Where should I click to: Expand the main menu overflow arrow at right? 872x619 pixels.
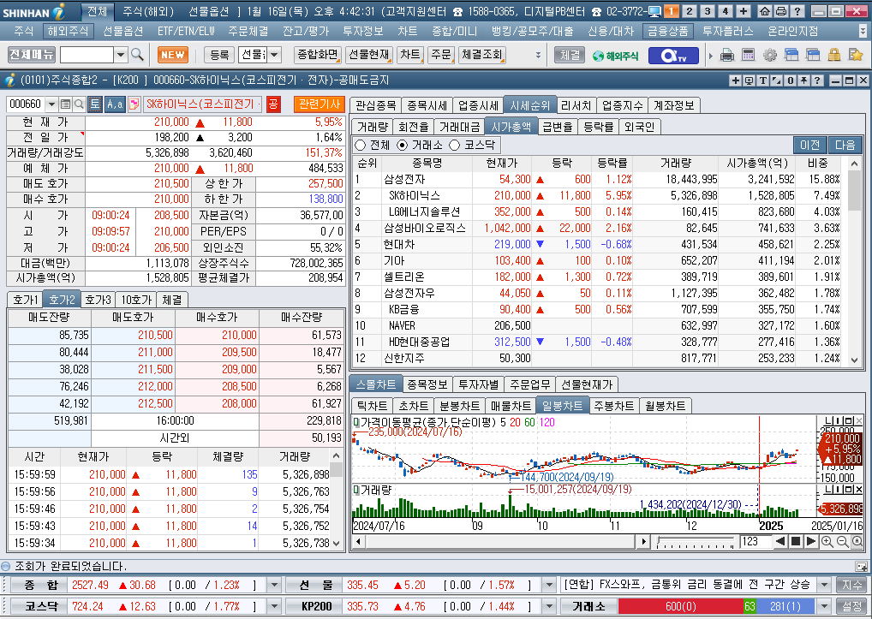point(863,31)
